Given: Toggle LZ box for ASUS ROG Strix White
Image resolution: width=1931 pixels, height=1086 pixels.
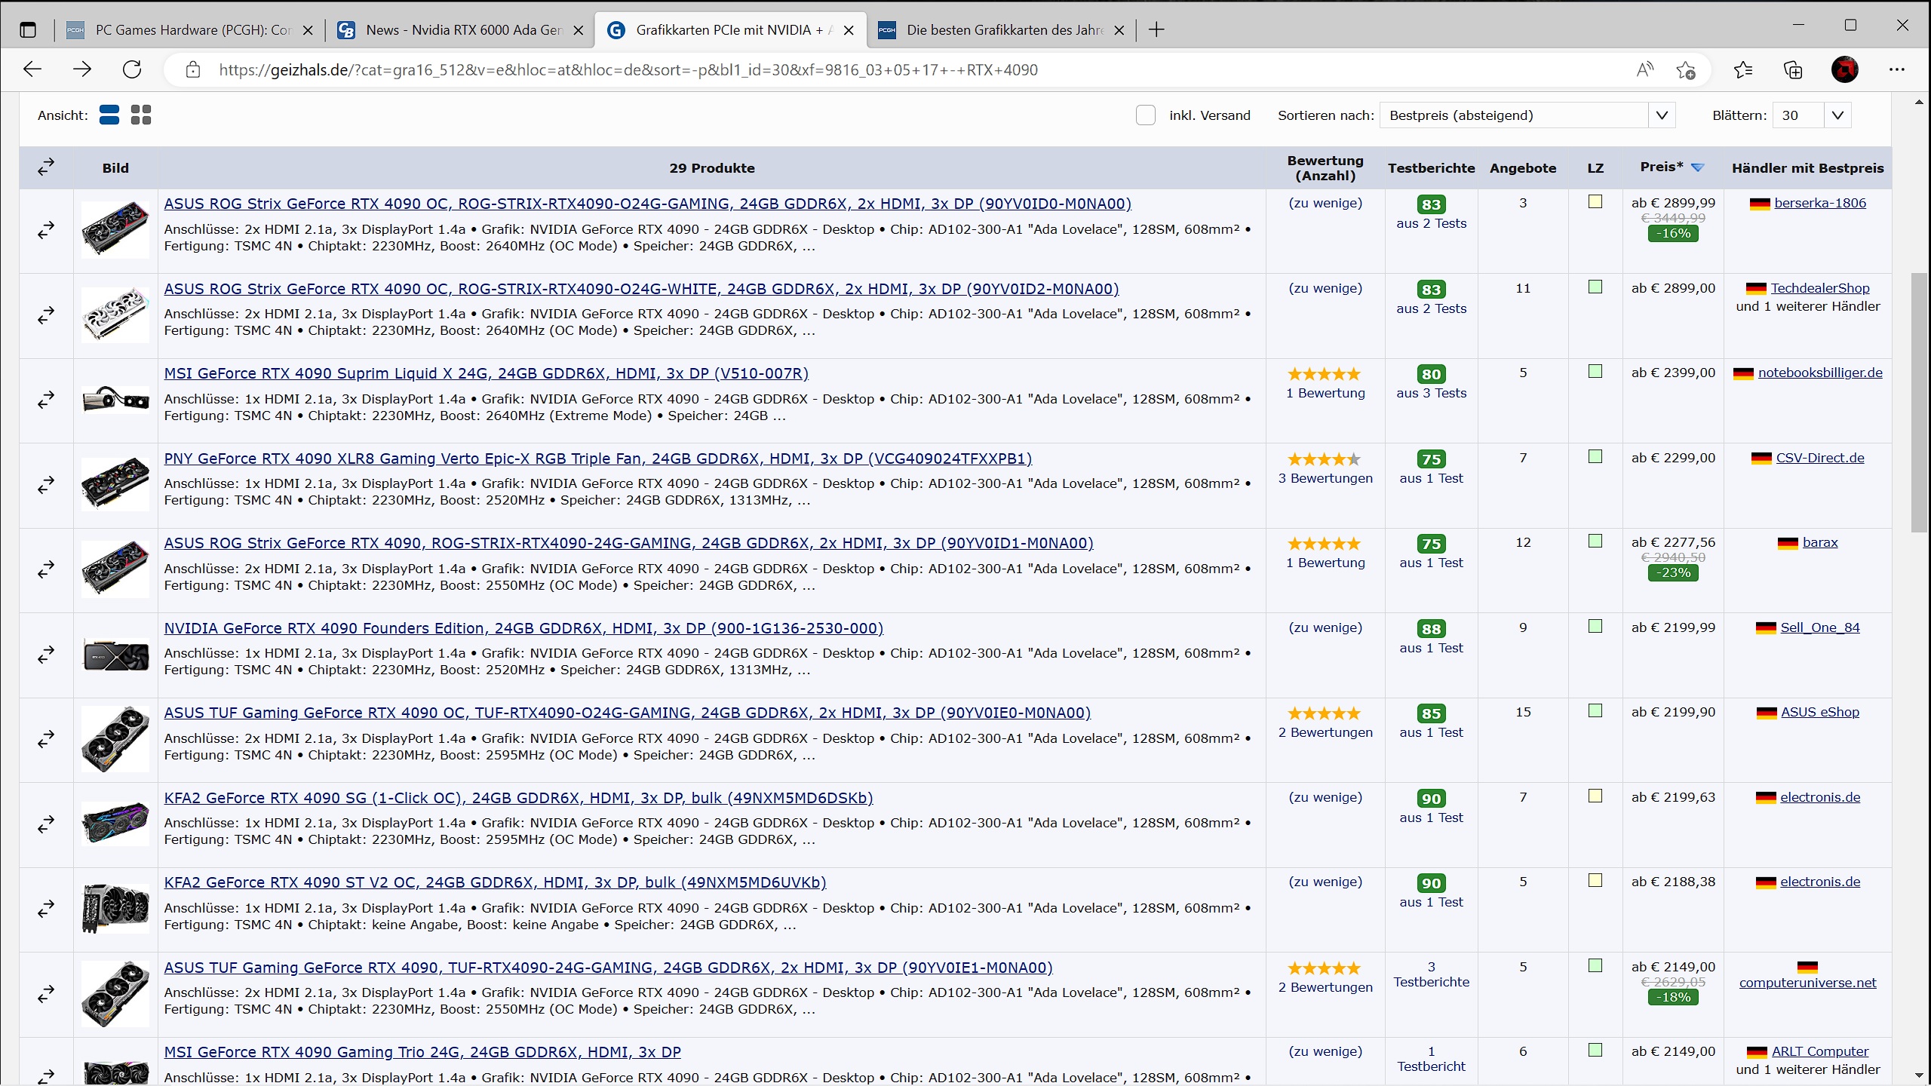Looking at the screenshot, I should coord(1595,287).
